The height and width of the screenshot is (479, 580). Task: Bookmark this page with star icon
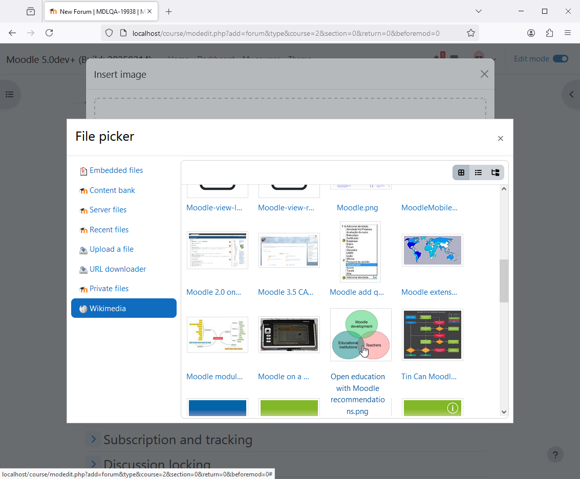pyautogui.click(x=470, y=33)
